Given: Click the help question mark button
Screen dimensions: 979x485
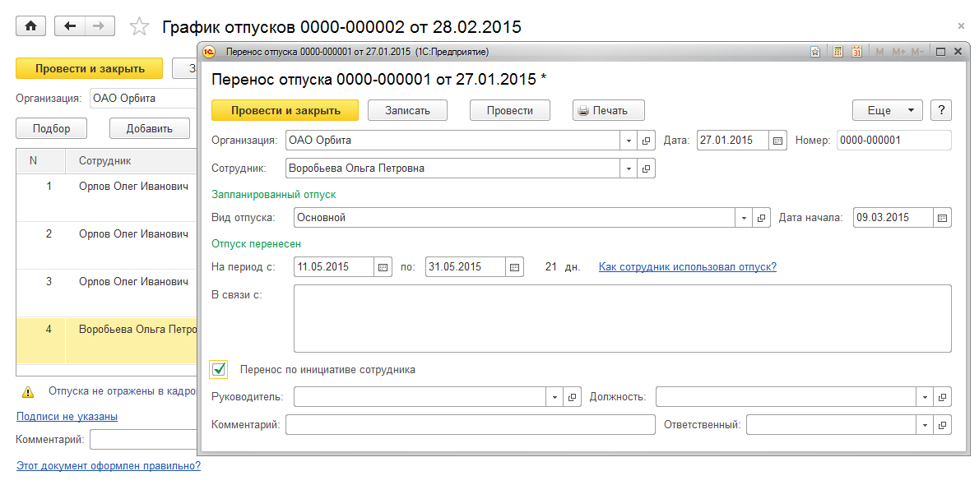Looking at the screenshot, I should click(940, 110).
